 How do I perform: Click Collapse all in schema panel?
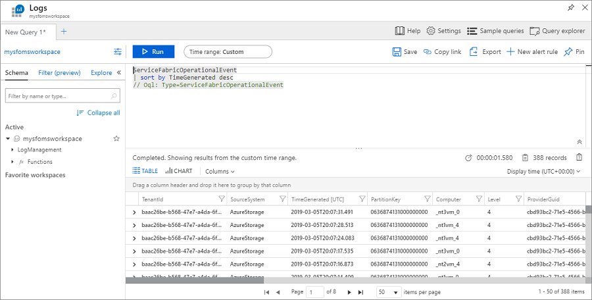[99, 113]
